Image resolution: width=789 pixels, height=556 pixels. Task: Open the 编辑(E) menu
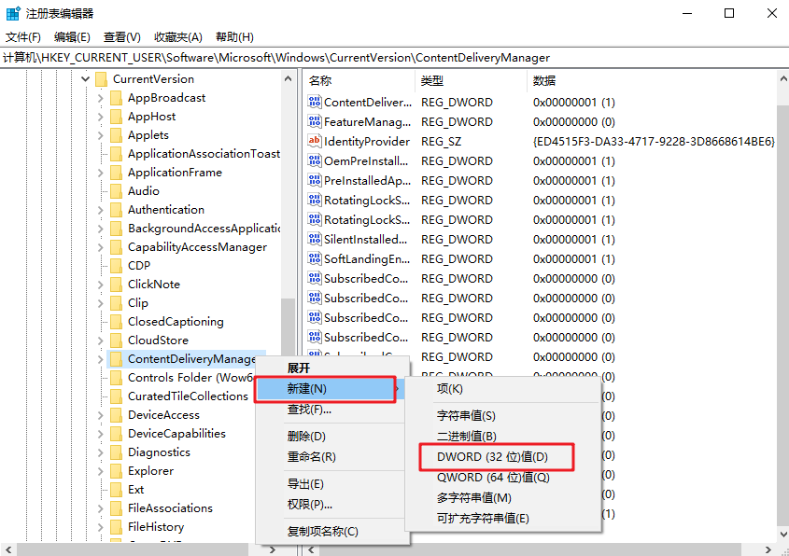point(72,37)
